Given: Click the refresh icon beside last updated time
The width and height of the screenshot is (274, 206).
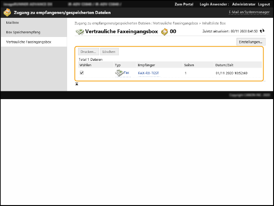Looking at the screenshot, I should click(262, 31).
